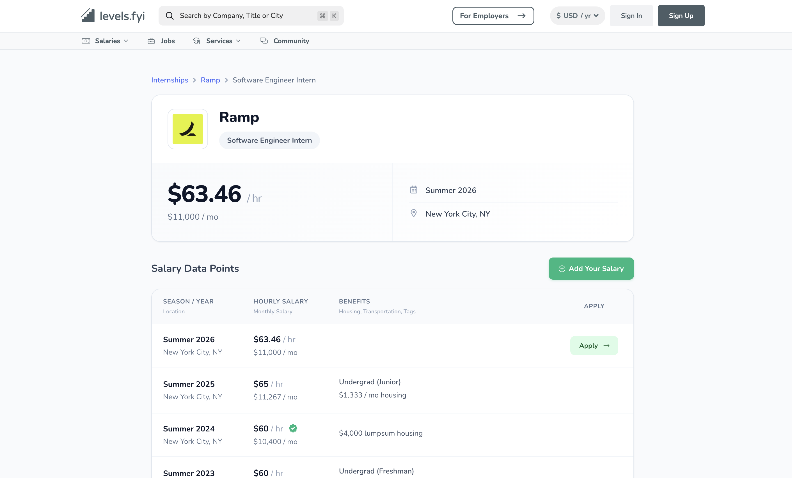The height and width of the screenshot is (478, 792).
Task: Expand the Services menu chevron
Action: [238, 41]
